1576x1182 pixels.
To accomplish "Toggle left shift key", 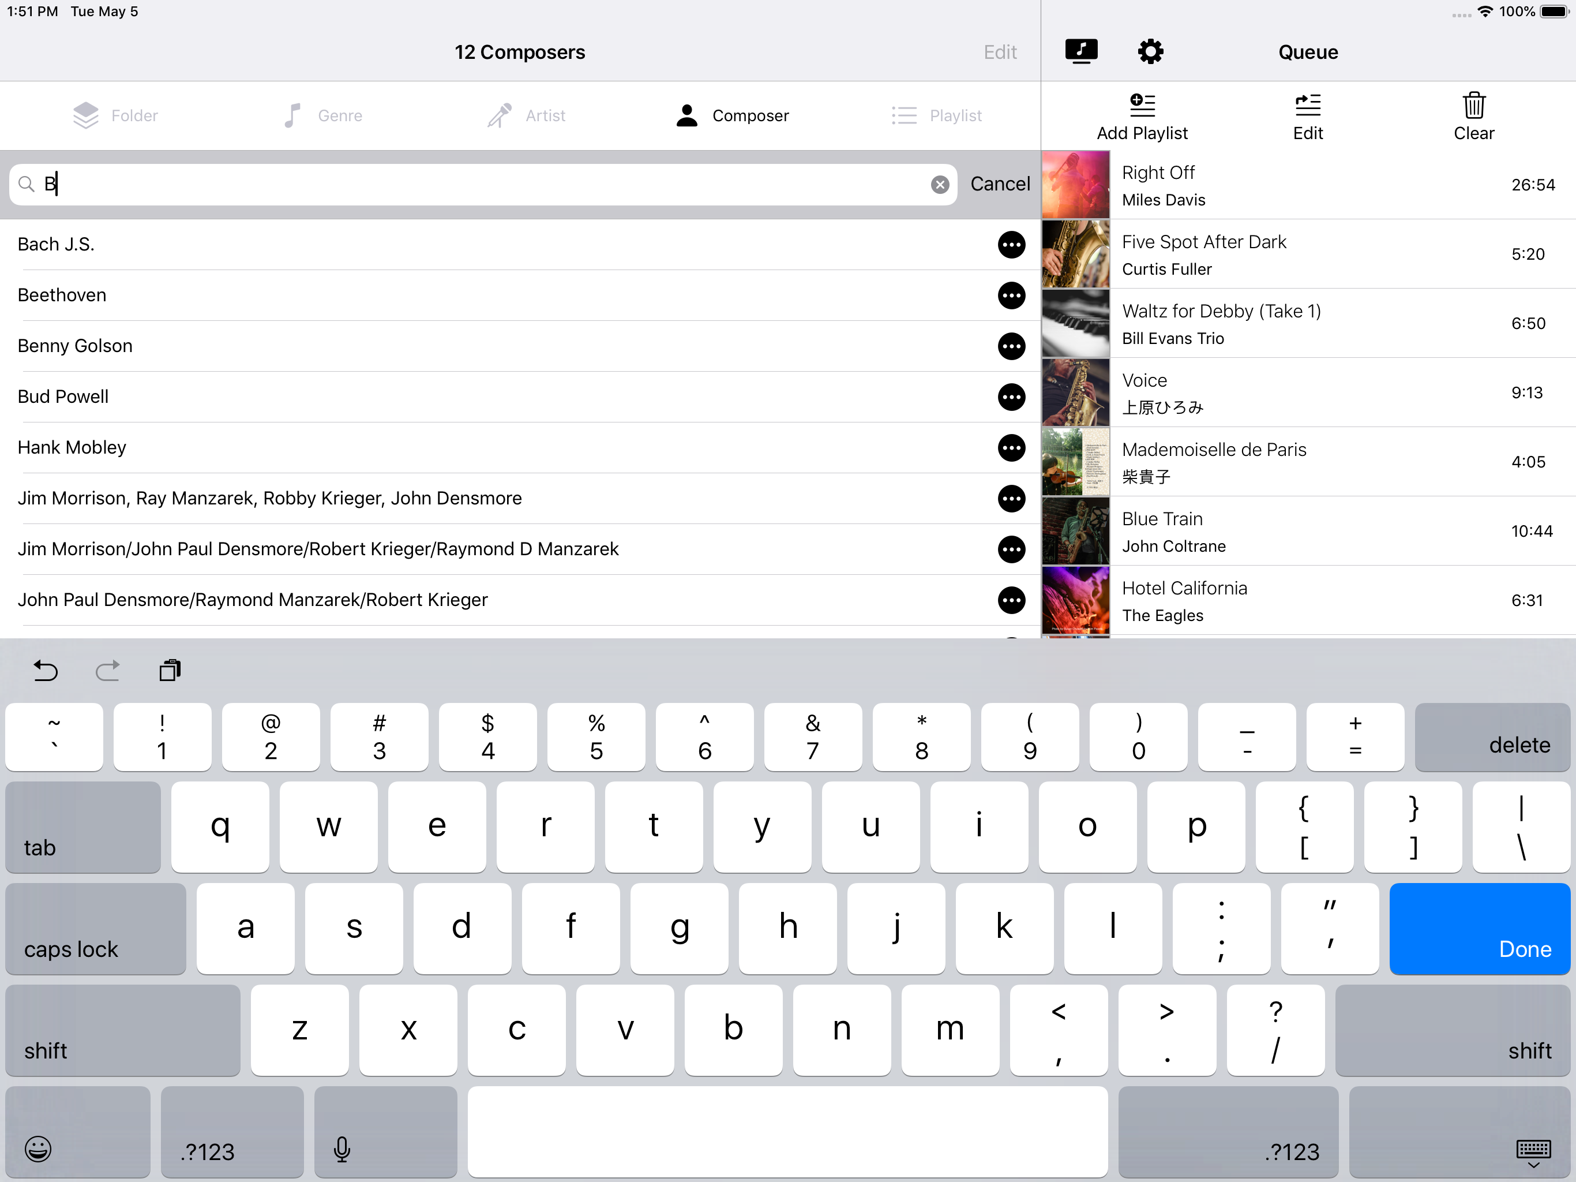I will 122,1030.
